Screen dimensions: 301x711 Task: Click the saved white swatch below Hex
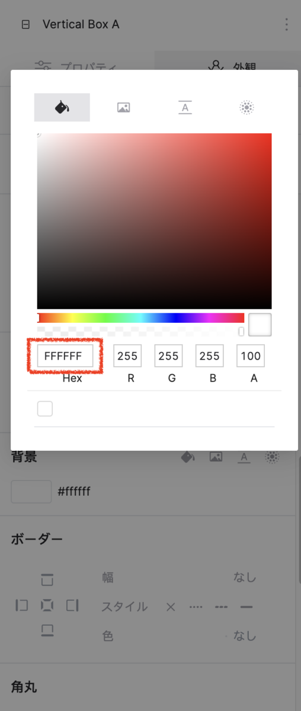pos(44,409)
